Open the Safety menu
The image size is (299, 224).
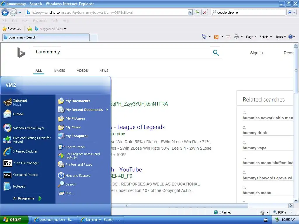(x=266, y=37)
